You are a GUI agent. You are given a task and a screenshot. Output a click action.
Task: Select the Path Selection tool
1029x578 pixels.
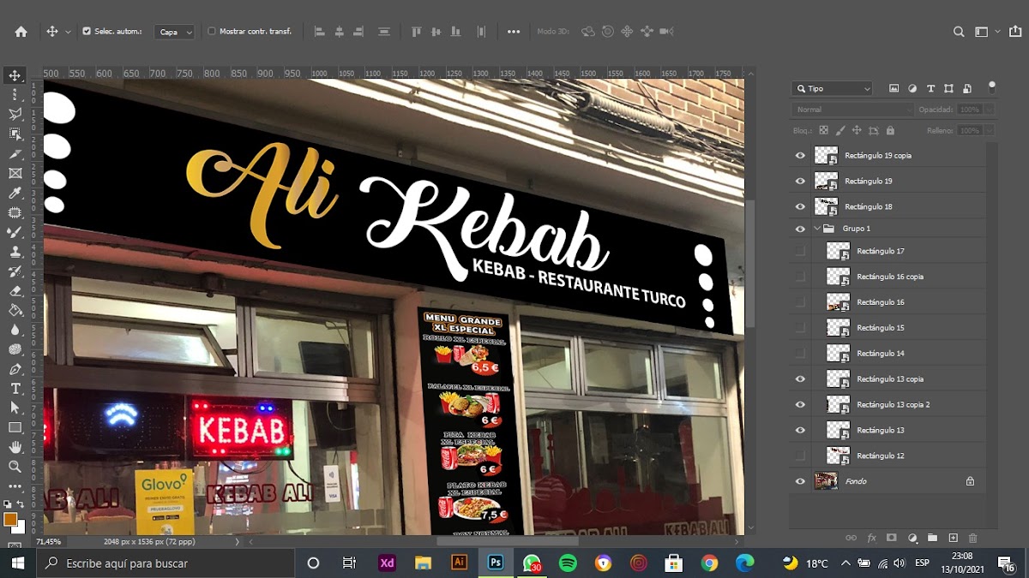[x=15, y=408]
